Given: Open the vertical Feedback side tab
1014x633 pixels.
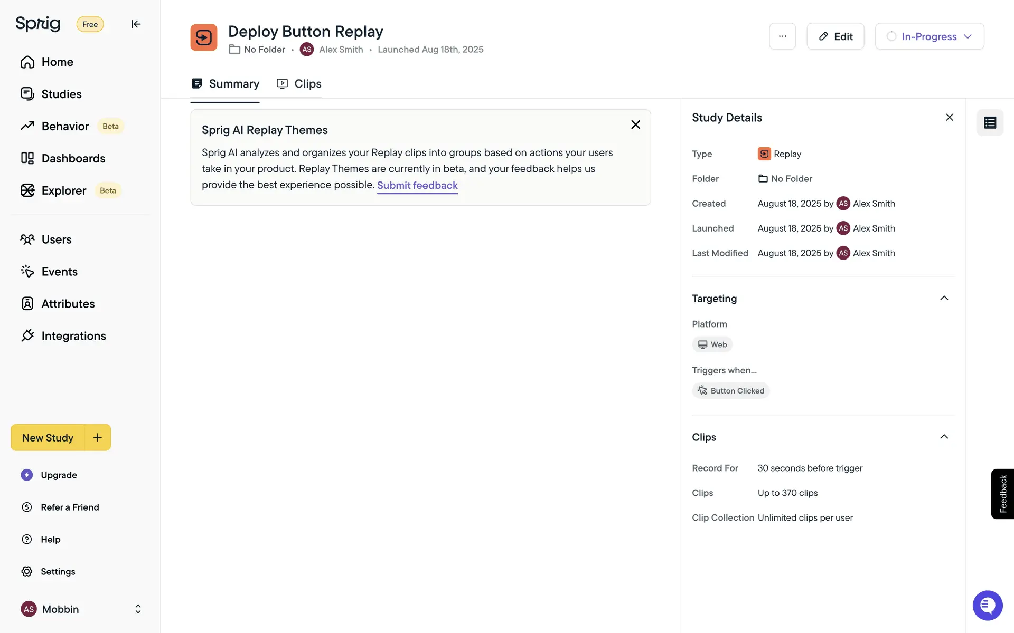Looking at the screenshot, I should tap(1002, 494).
